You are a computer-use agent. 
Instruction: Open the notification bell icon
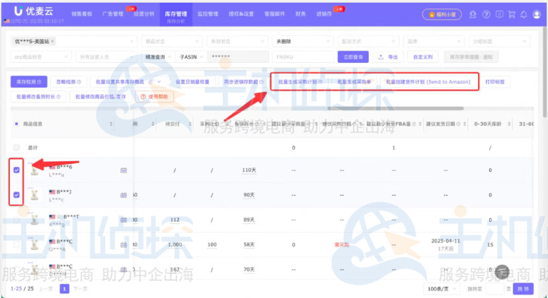tap(524, 15)
